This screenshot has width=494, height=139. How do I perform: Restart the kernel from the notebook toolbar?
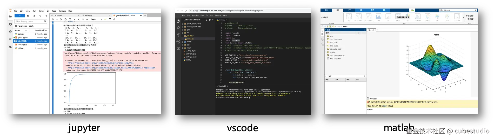(83, 19)
